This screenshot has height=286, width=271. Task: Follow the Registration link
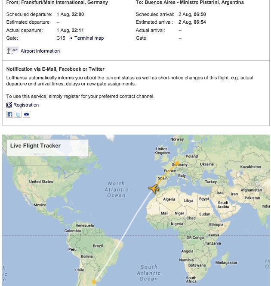coord(26,105)
